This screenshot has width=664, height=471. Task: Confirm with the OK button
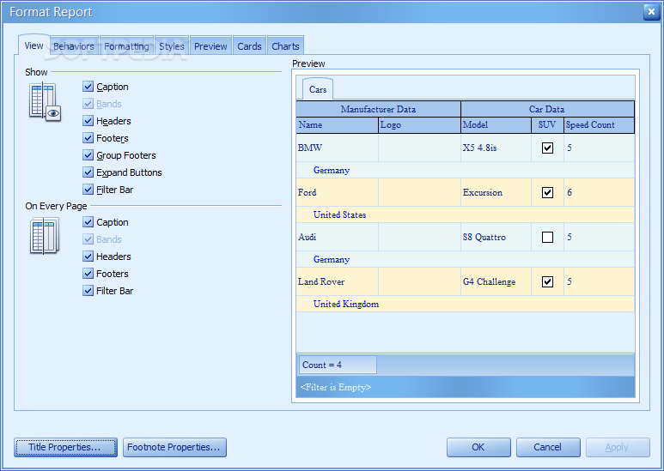click(x=478, y=447)
